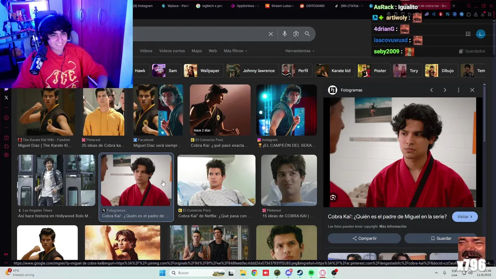Switch to Stream Luisardo browser tab
This screenshot has width=496, height=279.
[279, 6]
